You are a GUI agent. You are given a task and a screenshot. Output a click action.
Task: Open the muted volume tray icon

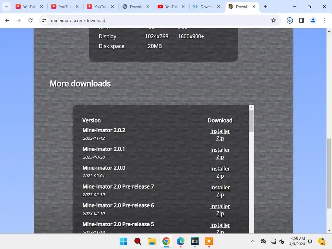pos(282,241)
